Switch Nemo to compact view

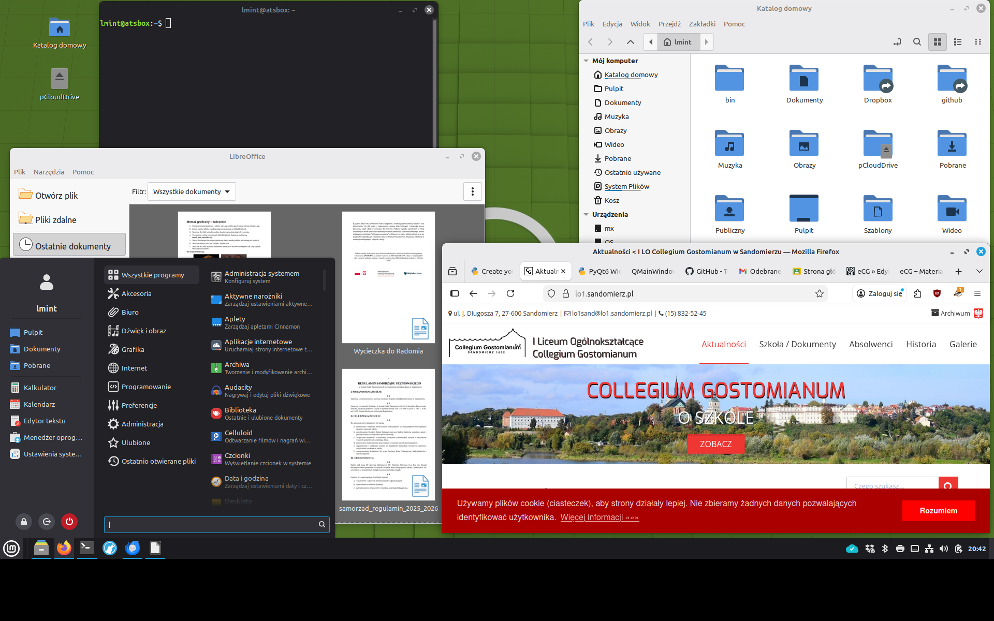pyautogui.click(x=978, y=42)
